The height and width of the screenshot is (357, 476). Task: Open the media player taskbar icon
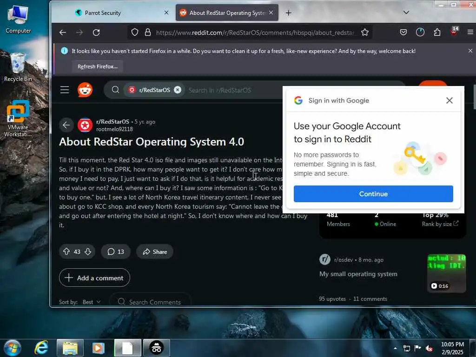(98, 348)
